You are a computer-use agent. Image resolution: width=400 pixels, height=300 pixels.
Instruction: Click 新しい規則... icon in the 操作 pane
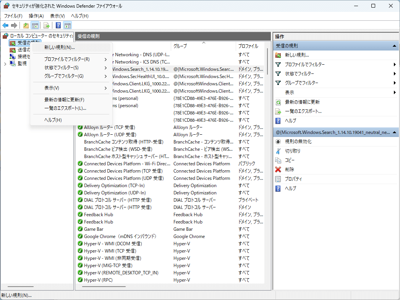click(x=278, y=55)
